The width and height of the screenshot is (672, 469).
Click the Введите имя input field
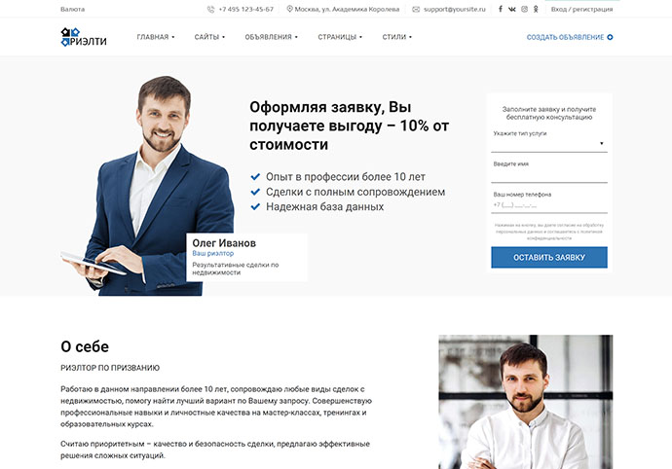click(x=549, y=175)
